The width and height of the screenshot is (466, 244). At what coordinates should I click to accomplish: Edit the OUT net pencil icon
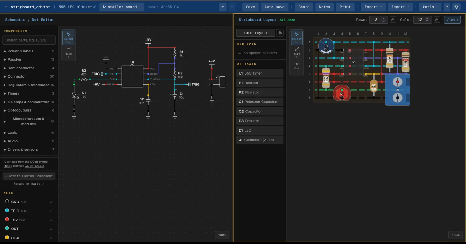(x=51, y=229)
